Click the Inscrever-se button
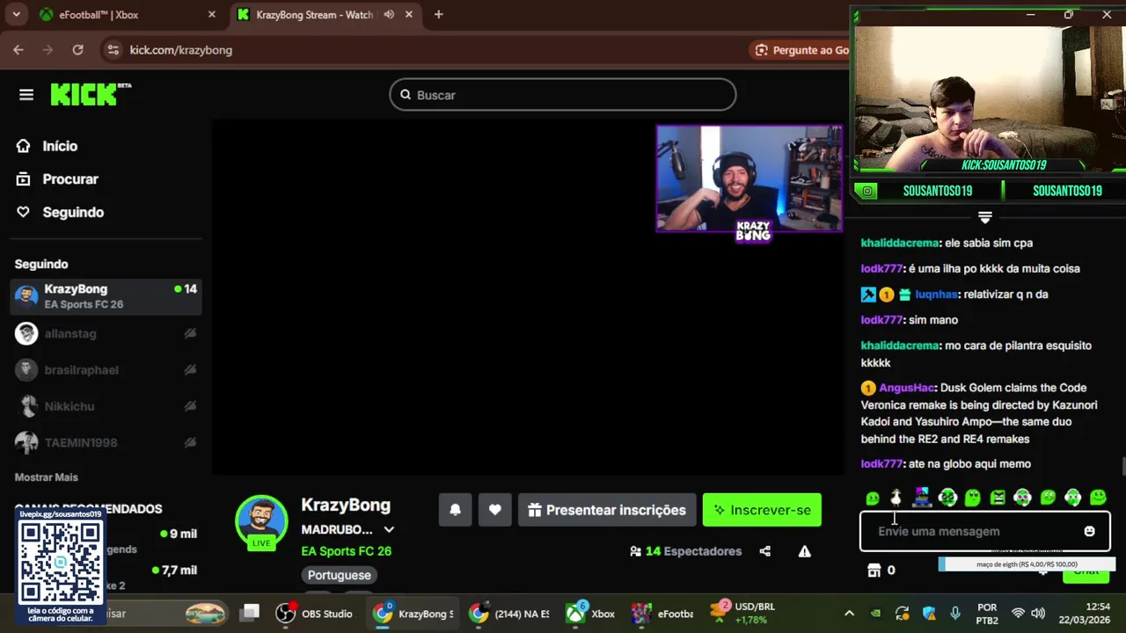Image resolution: width=1126 pixels, height=633 pixels. pyautogui.click(x=762, y=510)
